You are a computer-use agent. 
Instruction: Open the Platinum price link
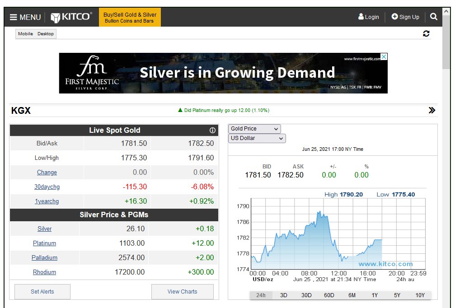click(x=44, y=243)
